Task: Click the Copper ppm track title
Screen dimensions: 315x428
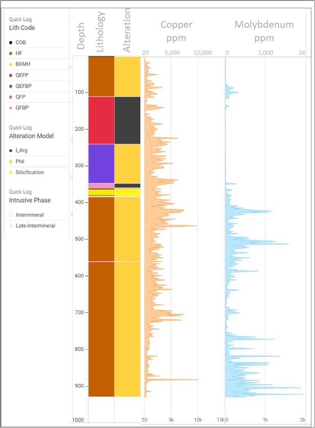Action: (x=176, y=31)
